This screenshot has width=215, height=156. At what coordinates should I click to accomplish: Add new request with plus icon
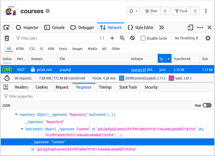[x=112, y=38]
